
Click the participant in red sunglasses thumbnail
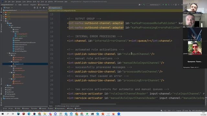click(x=195, y=48)
